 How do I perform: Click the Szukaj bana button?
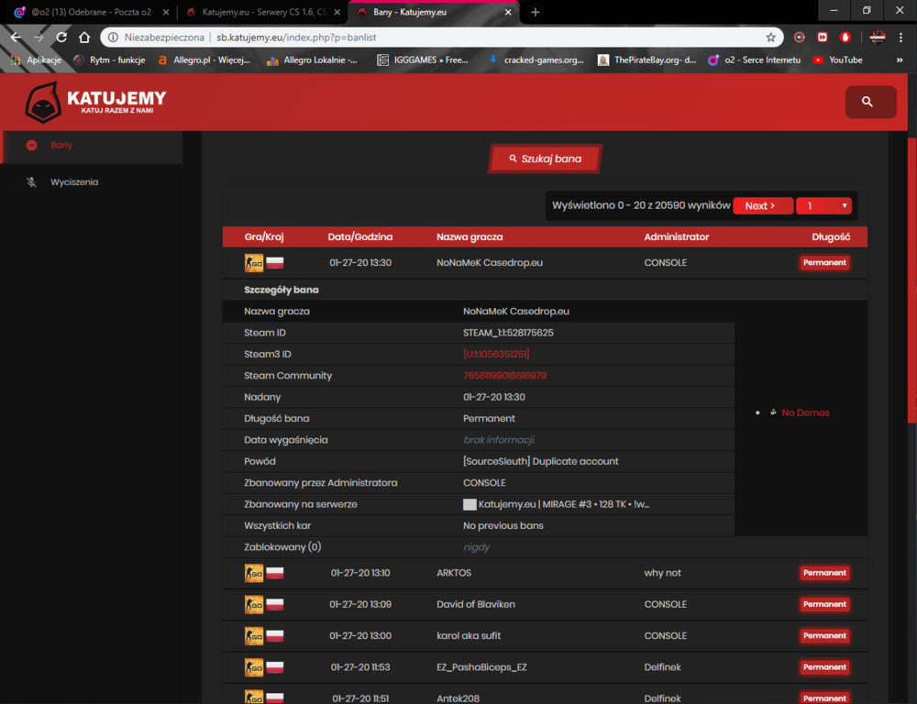coord(545,159)
